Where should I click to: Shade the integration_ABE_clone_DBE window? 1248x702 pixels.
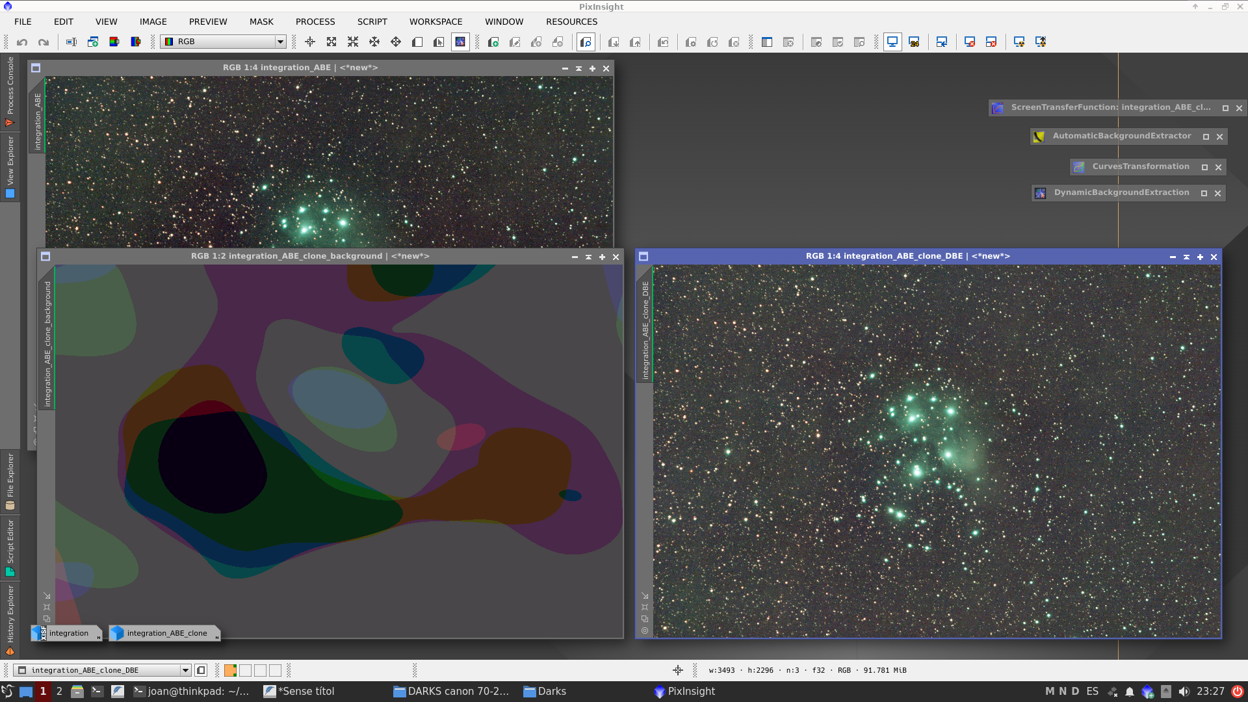coord(1186,257)
